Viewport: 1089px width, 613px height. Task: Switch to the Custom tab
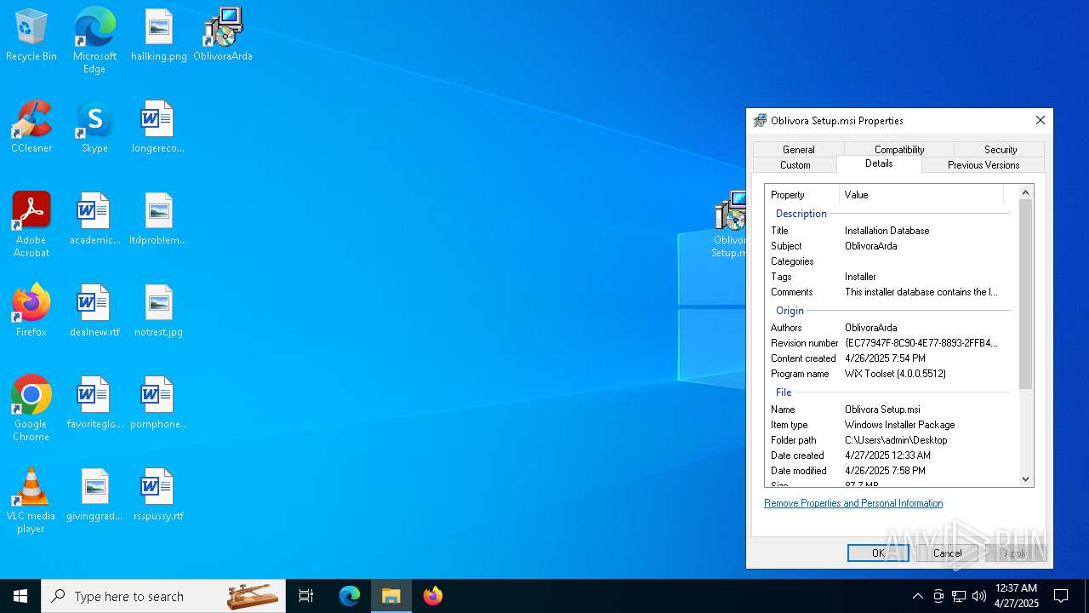pyautogui.click(x=795, y=164)
